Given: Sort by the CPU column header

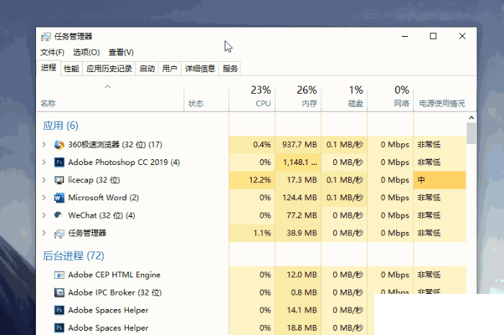Looking at the screenshot, I should [252, 97].
